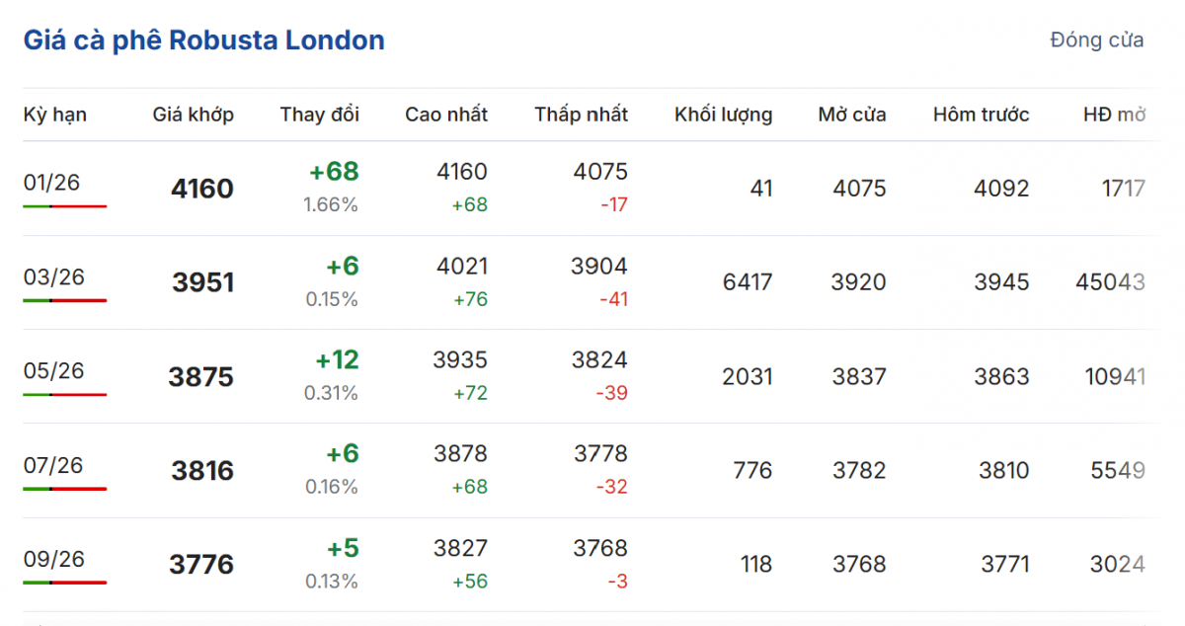Screen dimensions: 1185x626
Task: Sort by the "Kỳ hạn" column header
Action: pos(55,115)
